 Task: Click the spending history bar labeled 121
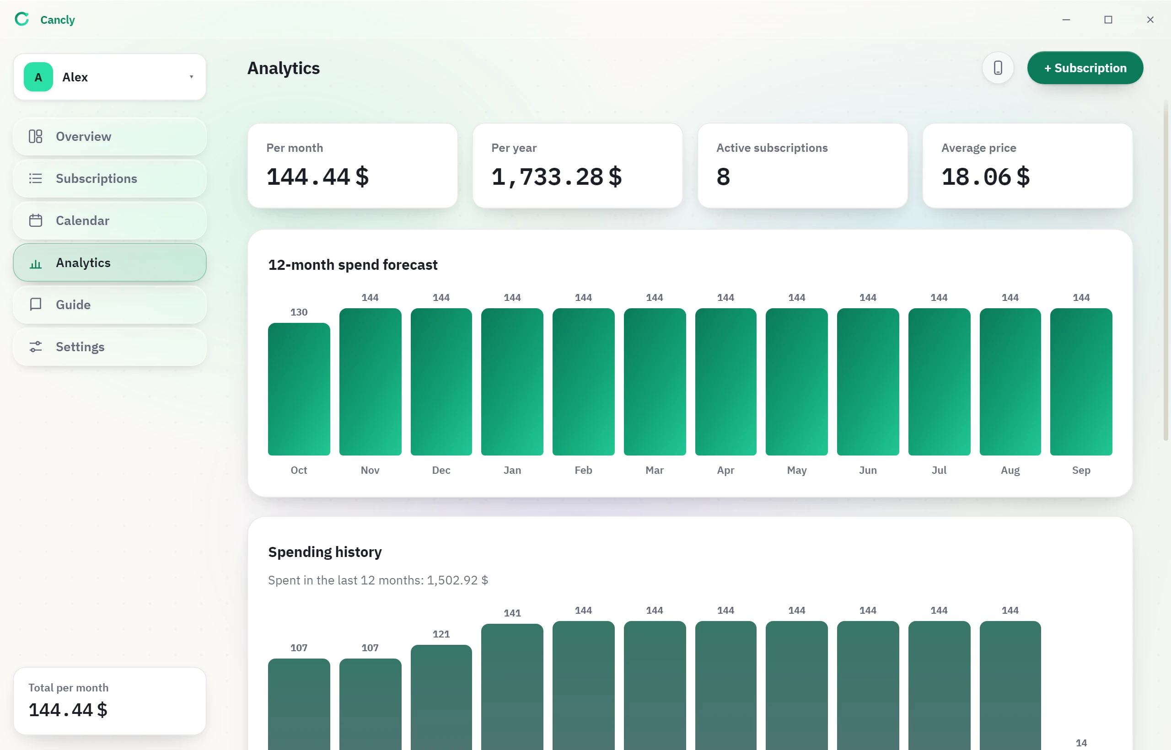441,697
